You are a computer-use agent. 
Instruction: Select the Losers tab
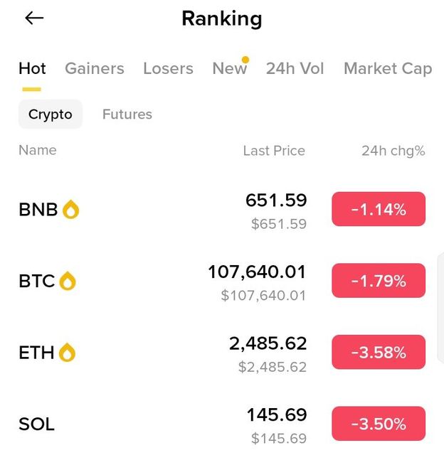coord(168,68)
